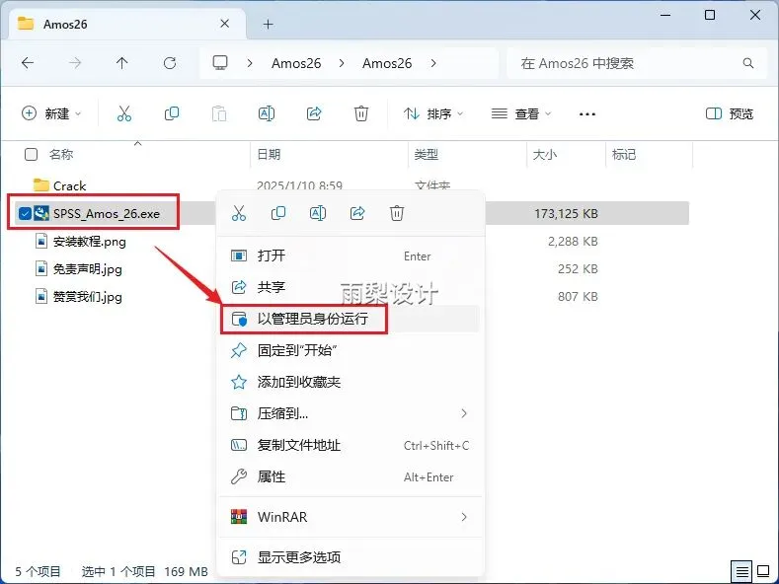Viewport: 779px width, 584px height.
Task: Toggle the select-all checkbox in header
Action: pos(31,155)
